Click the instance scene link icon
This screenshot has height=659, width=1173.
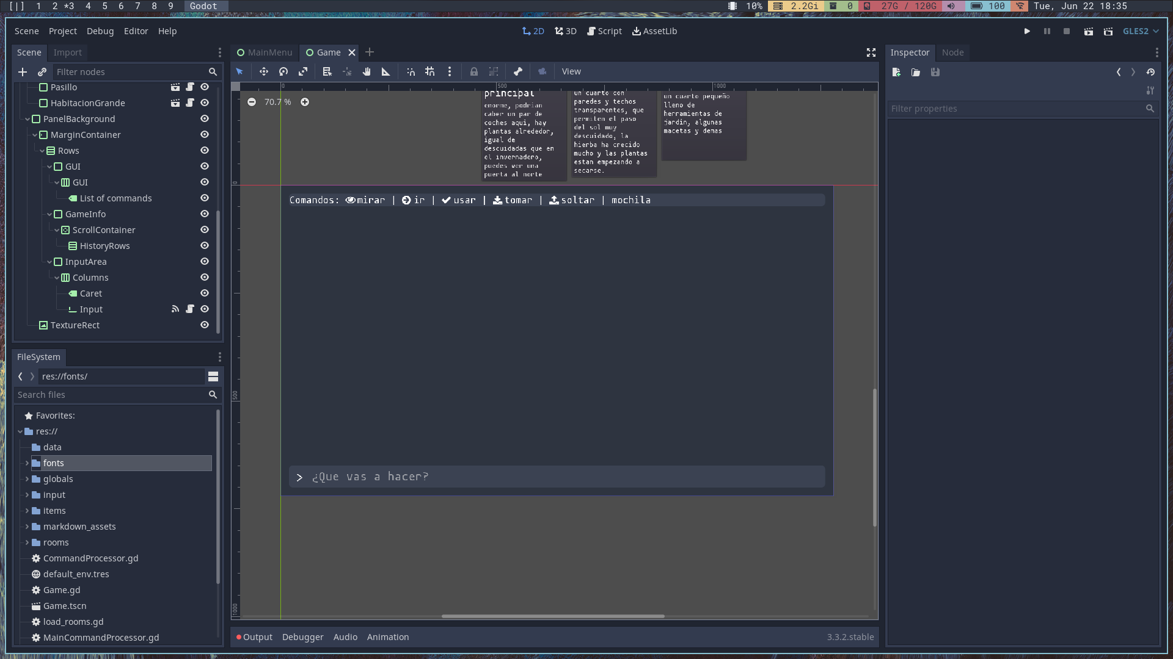coord(42,72)
